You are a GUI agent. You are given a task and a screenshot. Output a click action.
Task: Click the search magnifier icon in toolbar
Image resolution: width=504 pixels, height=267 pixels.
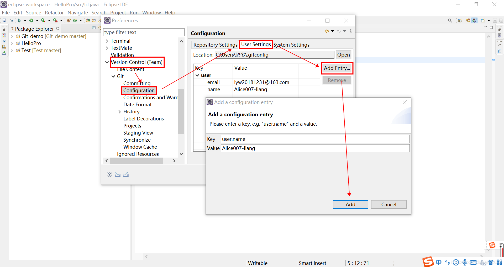(x=450, y=20)
